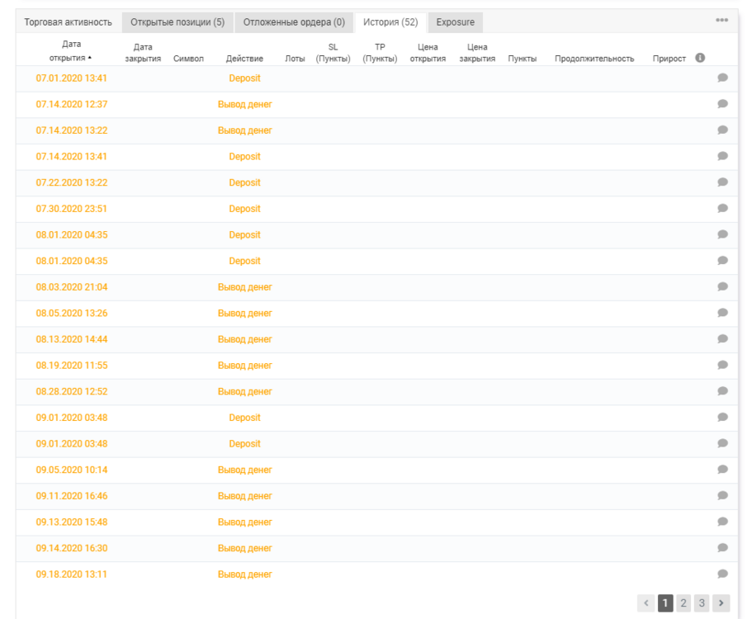Open the three-dots options menu
The height and width of the screenshot is (619, 747).
(721, 20)
